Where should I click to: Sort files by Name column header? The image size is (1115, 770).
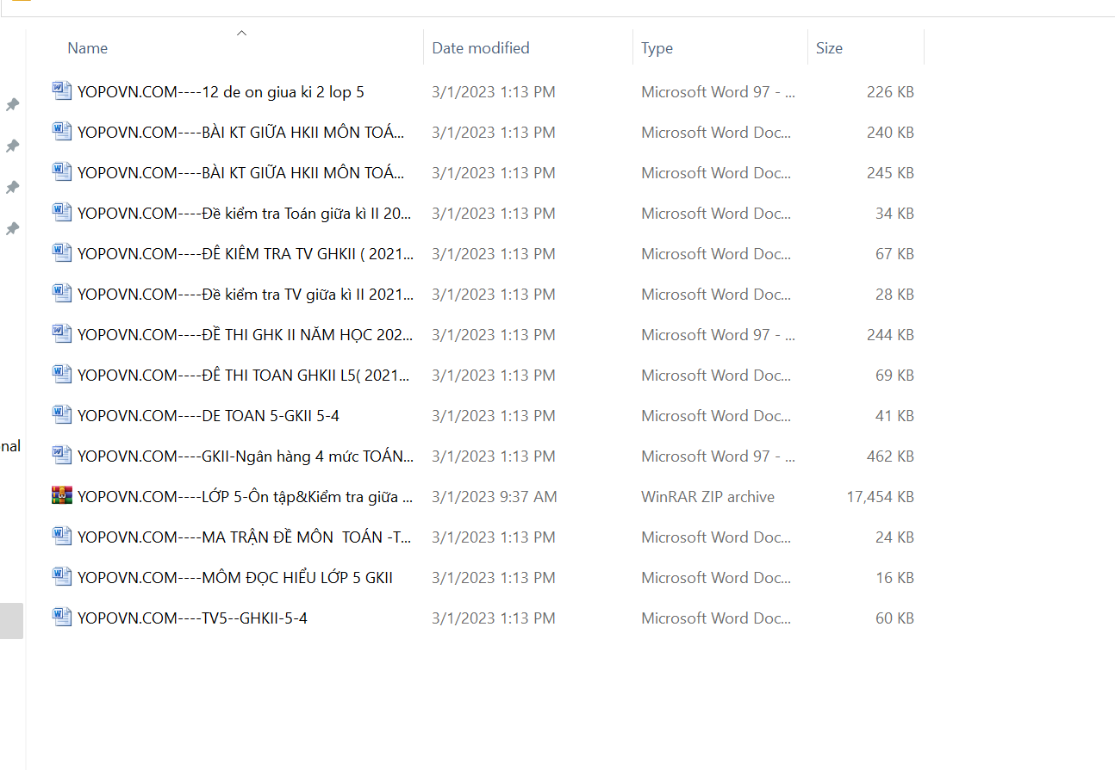point(88,48)
